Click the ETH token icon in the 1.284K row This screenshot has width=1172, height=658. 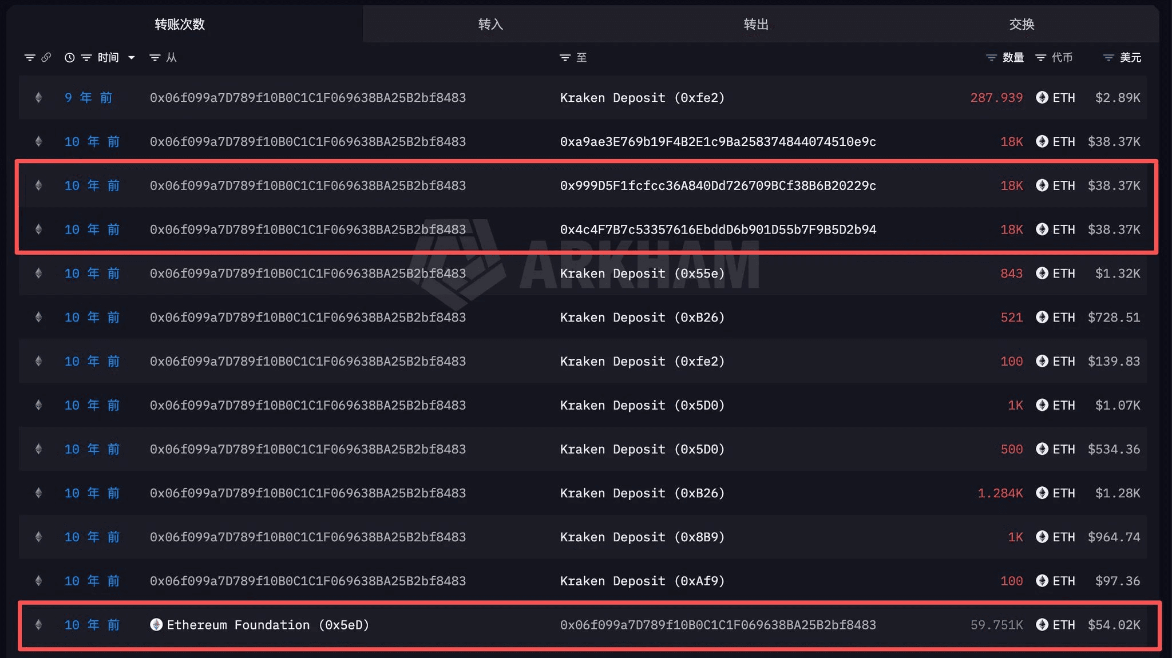coord(1042,493)
